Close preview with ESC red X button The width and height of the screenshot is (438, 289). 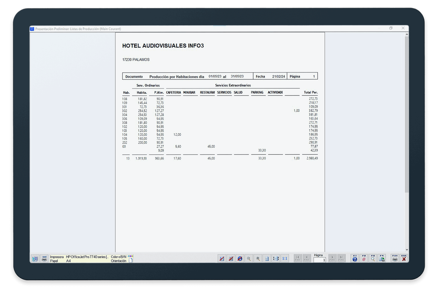click(x=404, y=259)
